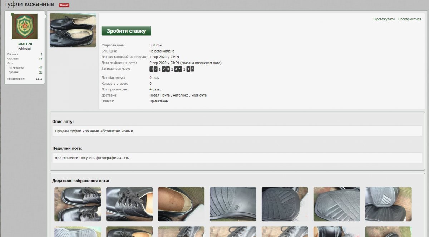This screenshot has width=429, height=237.
Task: Click the Залишилося часу label
Action: (x=116, y=68)
